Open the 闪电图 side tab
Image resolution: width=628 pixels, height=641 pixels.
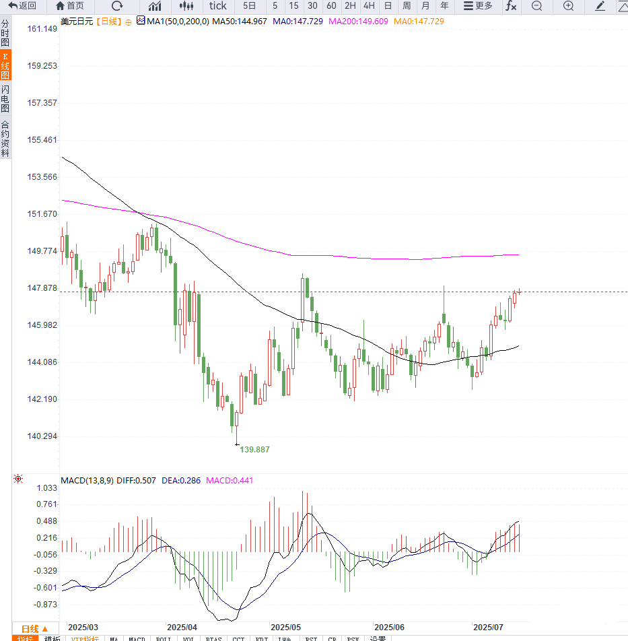pyautogui.click(x=5, y=98)
